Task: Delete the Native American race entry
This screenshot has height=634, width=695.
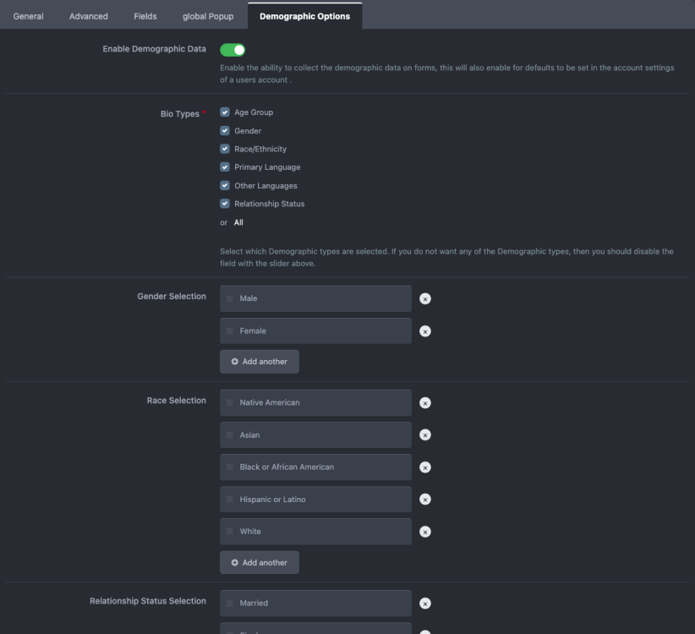Action: click(425, 403)
